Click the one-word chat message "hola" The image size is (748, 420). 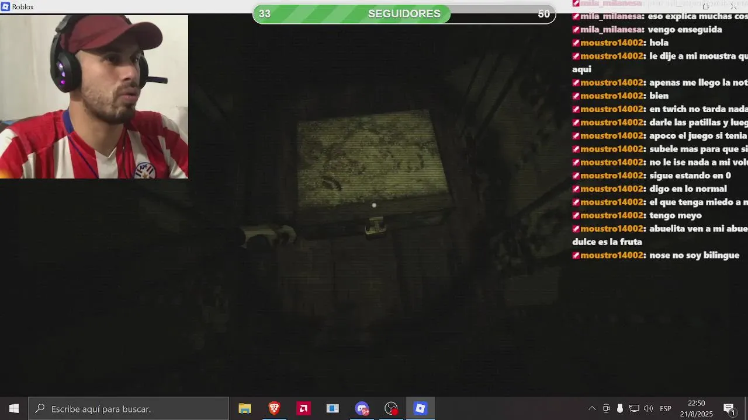[659, 43]
